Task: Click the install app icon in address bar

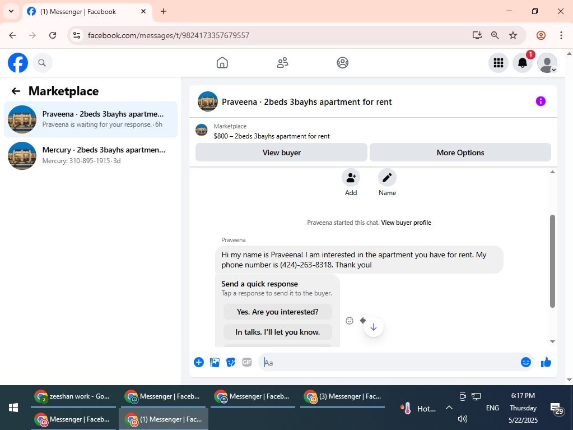Action: pos(477,35)
